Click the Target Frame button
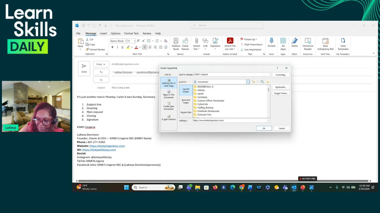 pyautogui.click(x=281, y=93)
